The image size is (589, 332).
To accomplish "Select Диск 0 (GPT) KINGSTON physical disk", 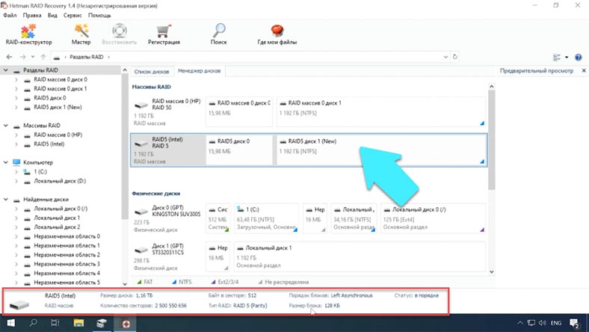I will 168,218.
